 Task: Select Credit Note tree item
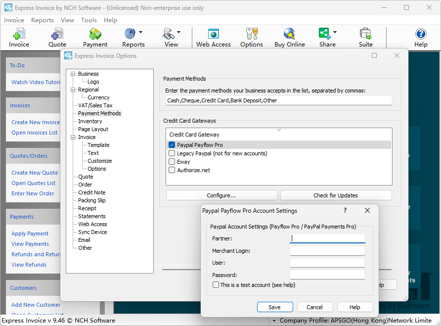click(91, 192)
